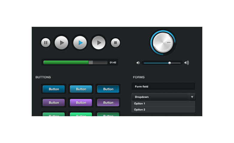234x143 pixels.
Task: Click the third play button beside stop
Action: (x=98, y=43)
